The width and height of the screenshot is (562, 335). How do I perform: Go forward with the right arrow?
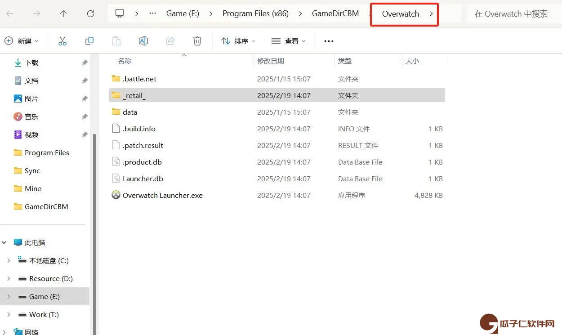(36, 13)
